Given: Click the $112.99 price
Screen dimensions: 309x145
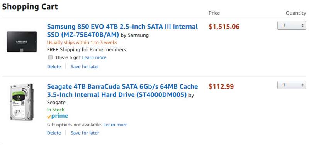Looking at the screenshot, I should (x=221, y=86).
